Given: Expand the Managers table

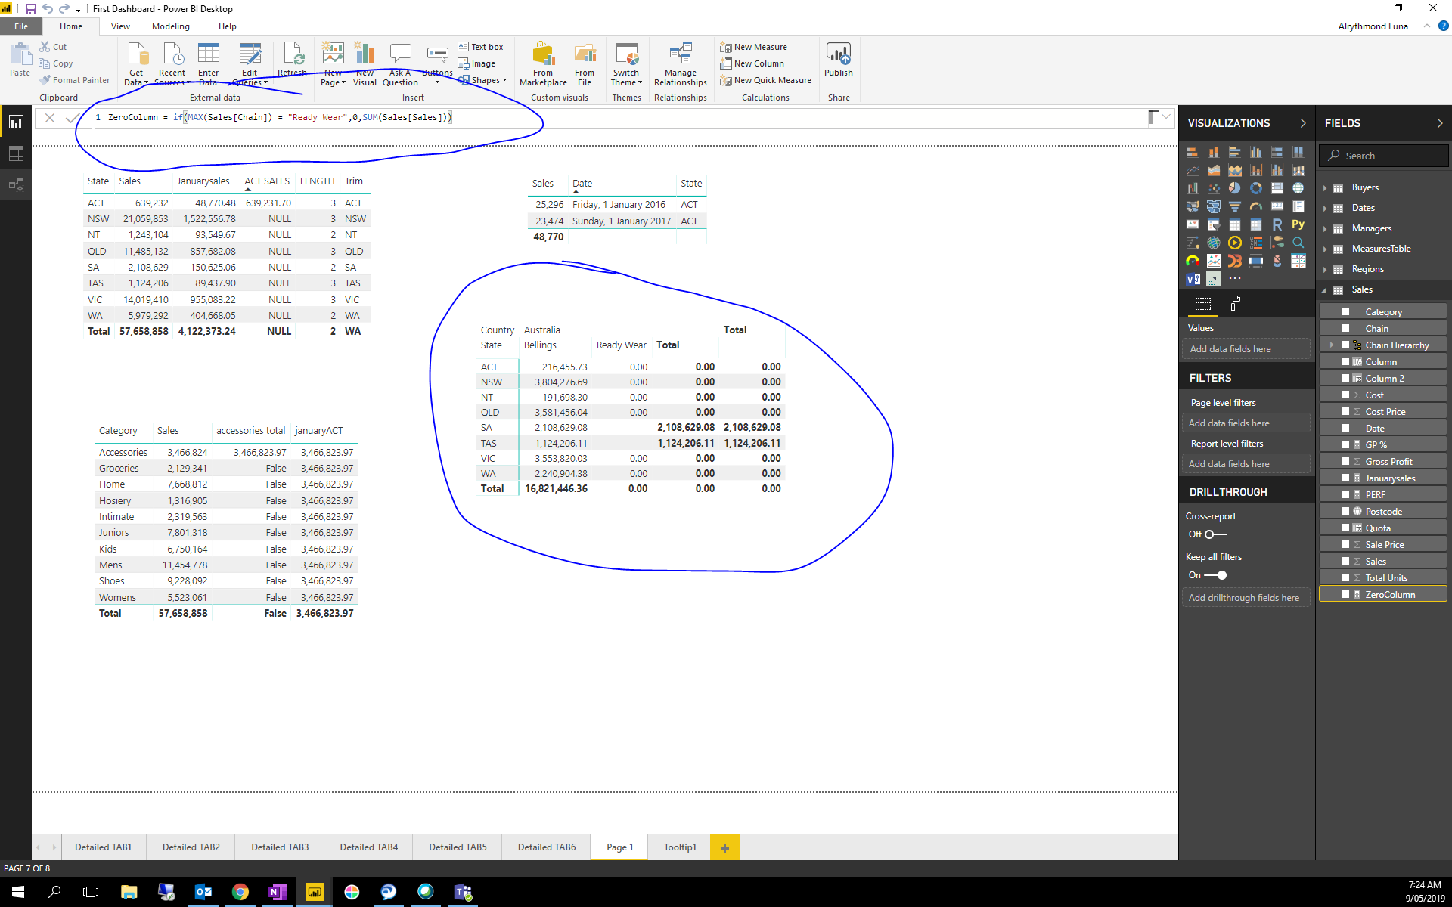Looking at the screenshot, I should (x=1325, y=229).
